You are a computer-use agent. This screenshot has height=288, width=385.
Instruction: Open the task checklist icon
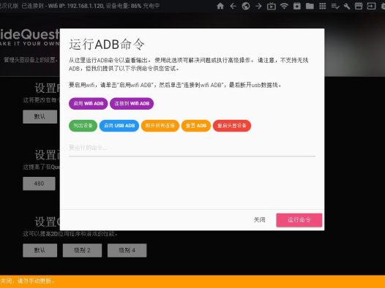coord(335,6)
